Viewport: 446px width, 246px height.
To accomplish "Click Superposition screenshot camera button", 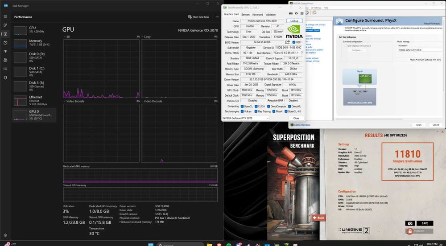I will 410,223.
